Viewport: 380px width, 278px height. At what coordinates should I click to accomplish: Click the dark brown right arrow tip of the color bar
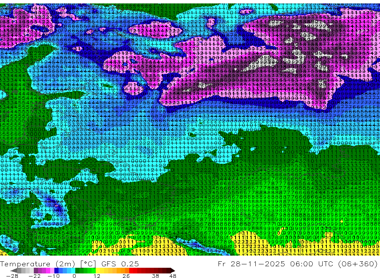pyautogui.click(x=172, y=270)
